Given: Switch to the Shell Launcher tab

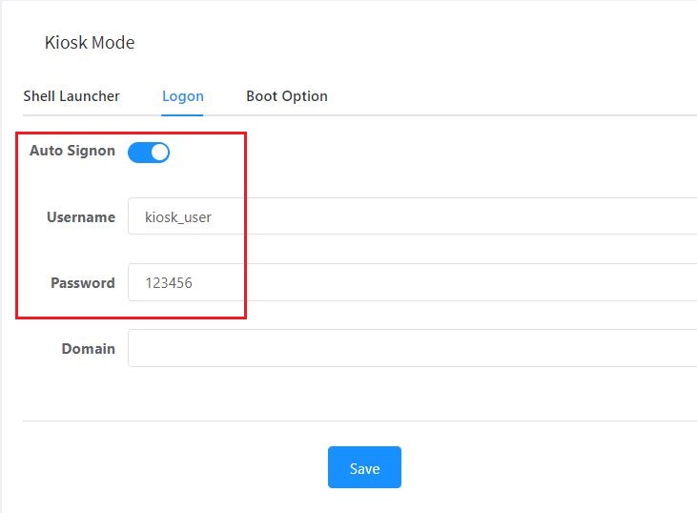Looking at the screenshot, I should pos(72,96).
